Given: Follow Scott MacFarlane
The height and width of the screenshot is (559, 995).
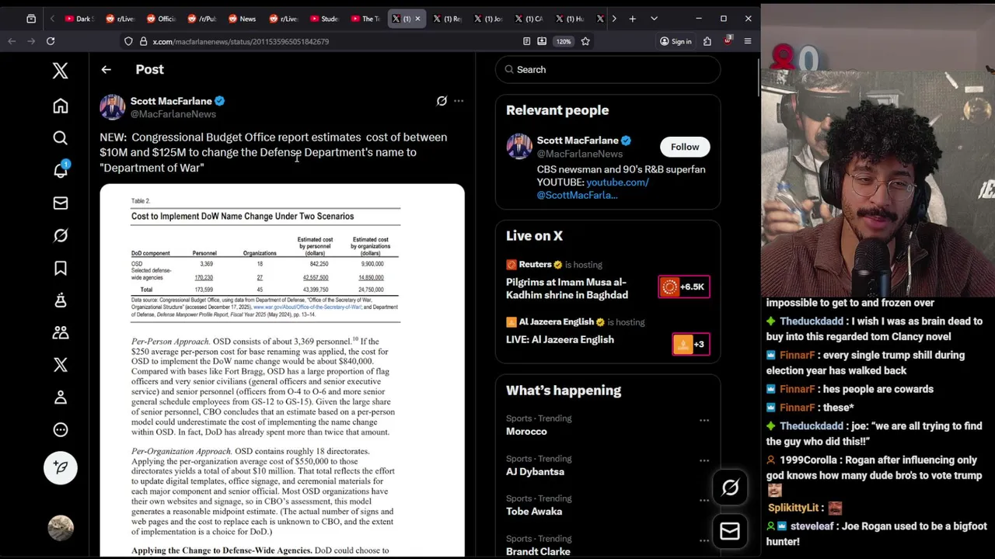Looking at the screenshot, I should click(x=685, y=147).
